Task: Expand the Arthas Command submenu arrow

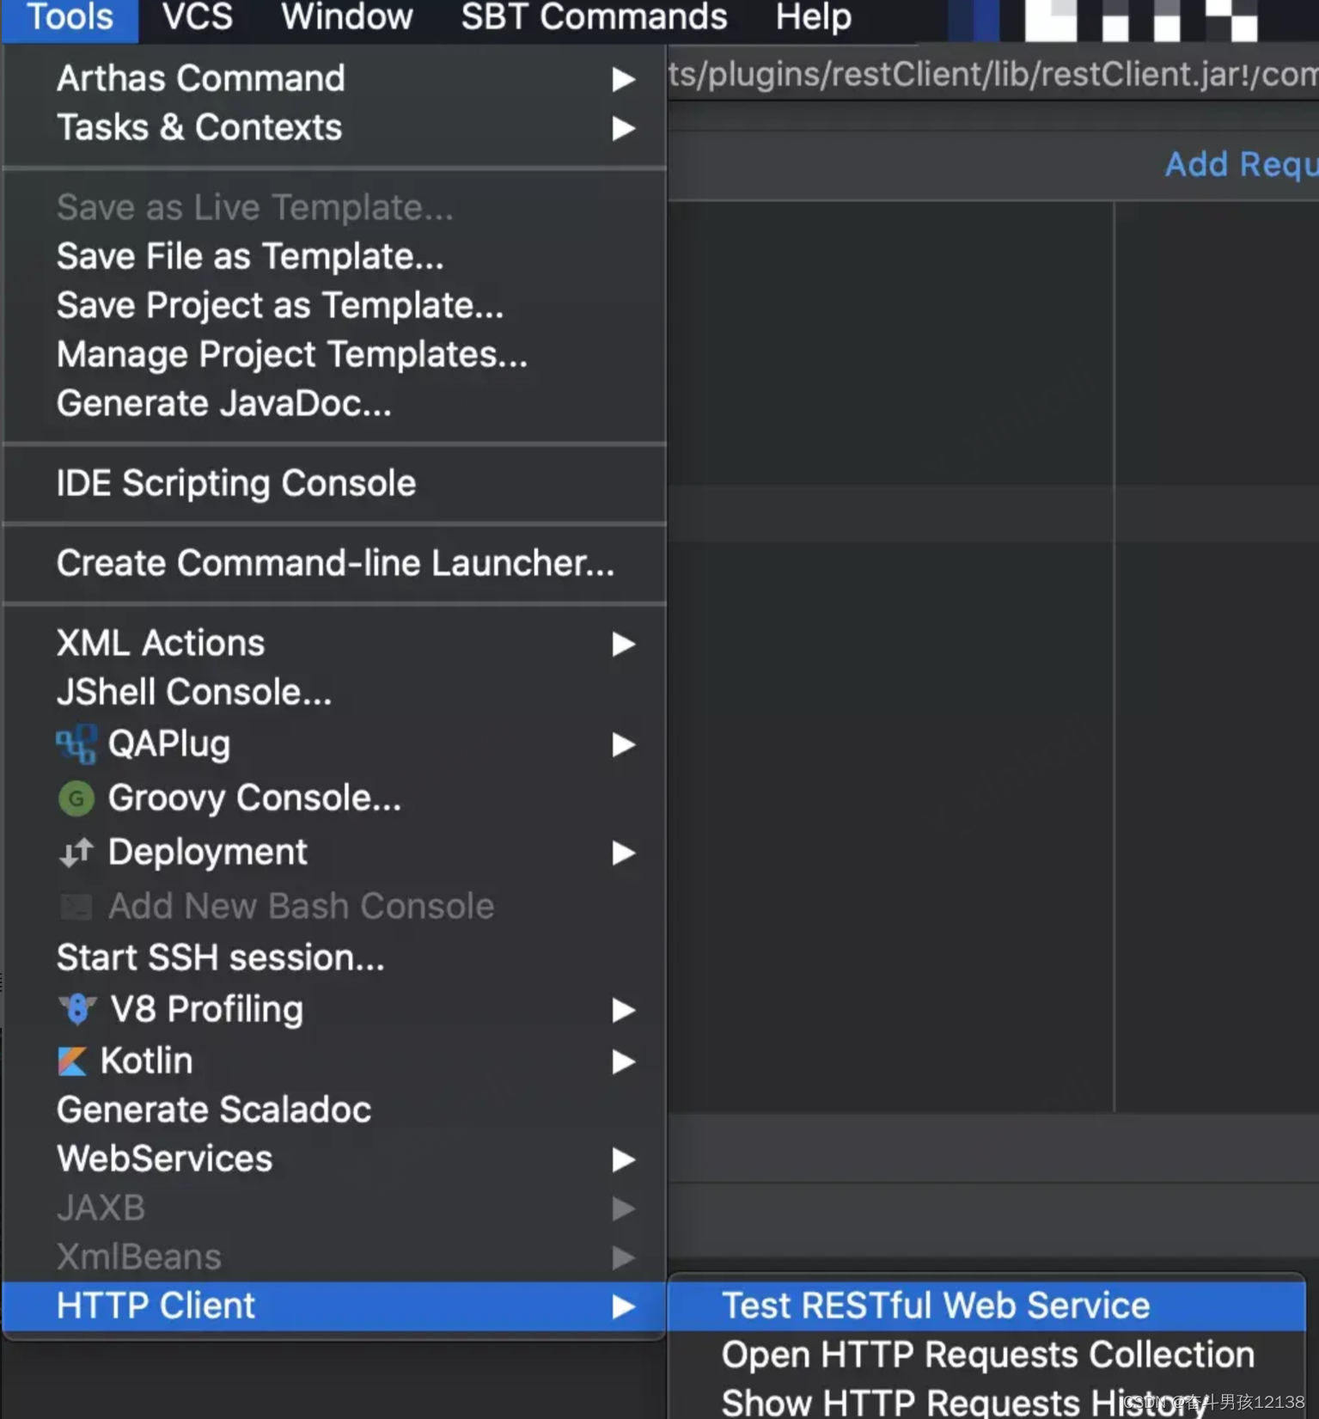Action: pyautogui.click(x=623, y=79)
